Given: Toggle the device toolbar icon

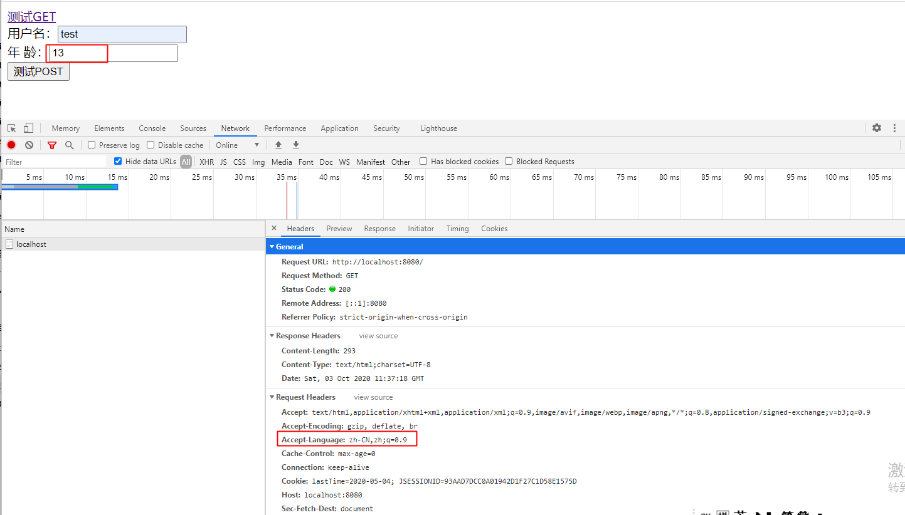Looking at the screenshot, I should pos(28,128).
